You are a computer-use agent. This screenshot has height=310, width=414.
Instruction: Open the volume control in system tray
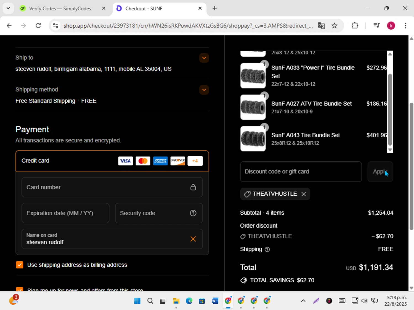[364, 301]
